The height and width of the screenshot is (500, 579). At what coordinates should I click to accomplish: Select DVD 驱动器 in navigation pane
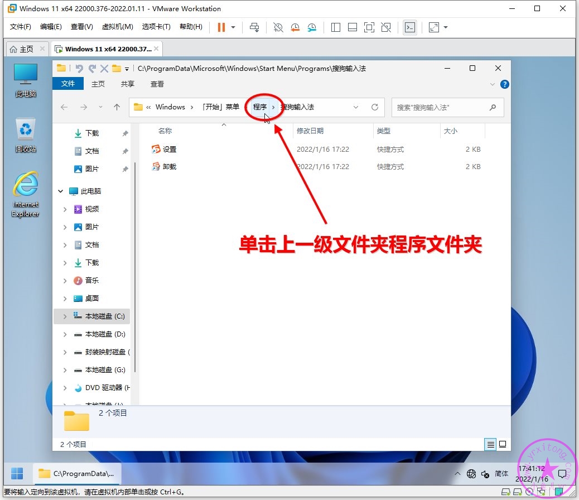click(x=108, y=388)
